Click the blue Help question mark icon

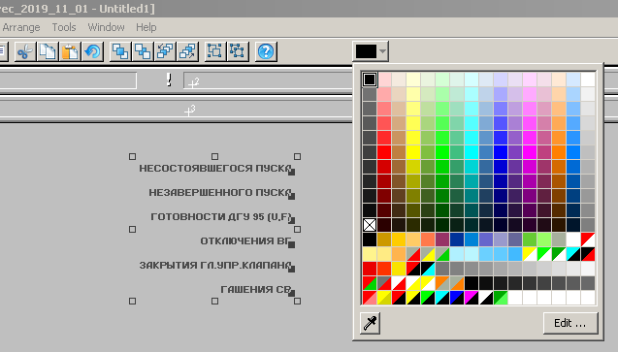266,51
